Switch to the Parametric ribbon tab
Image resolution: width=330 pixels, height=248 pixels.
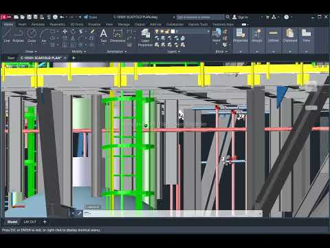tap(58, 24)
